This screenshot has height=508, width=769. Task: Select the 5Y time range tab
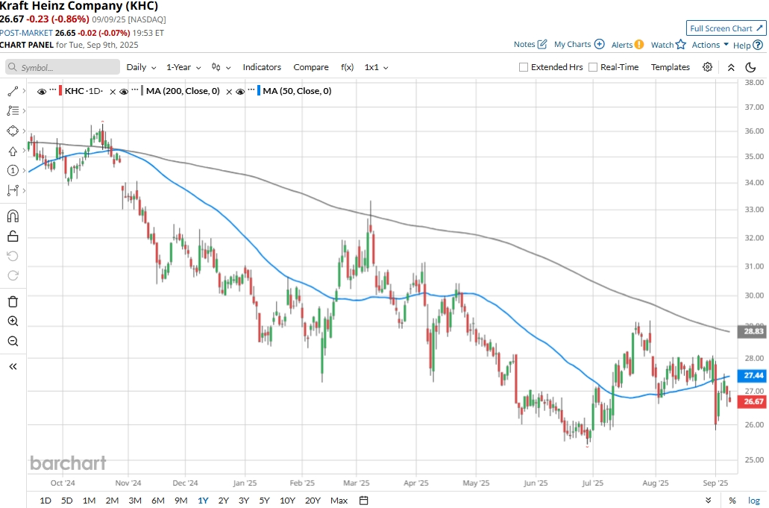(264, 501)
